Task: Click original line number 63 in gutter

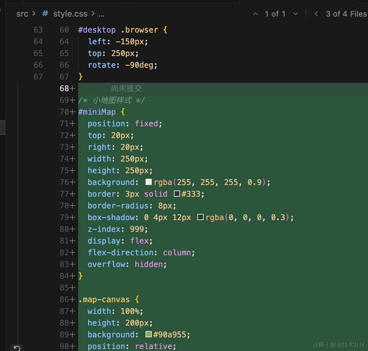Action: (x=38, y=30)
